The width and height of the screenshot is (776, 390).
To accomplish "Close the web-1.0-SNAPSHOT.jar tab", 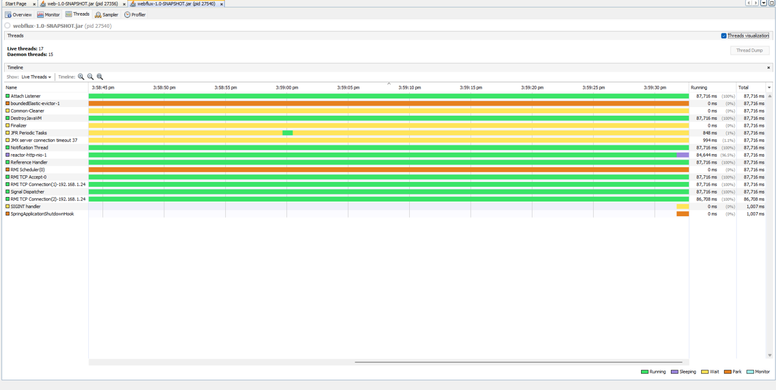I will [124, 4].
